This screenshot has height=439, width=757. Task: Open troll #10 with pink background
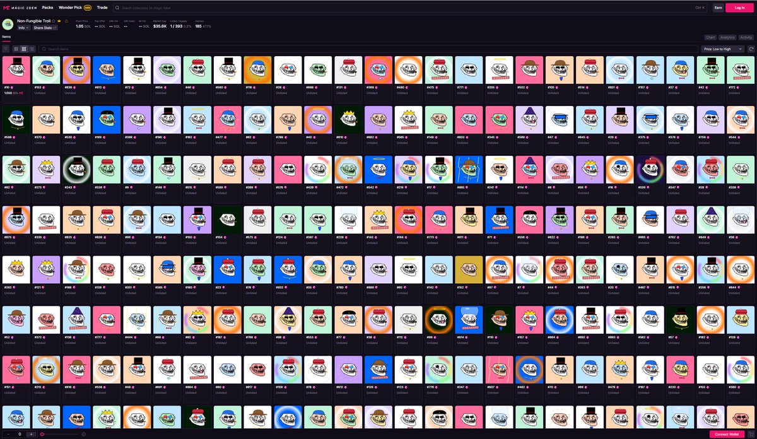(x=16, y=70)
